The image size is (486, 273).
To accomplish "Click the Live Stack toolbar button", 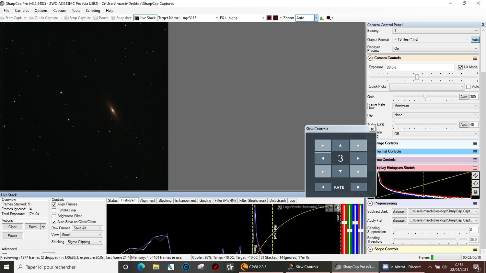I will [x=145, y=18].
